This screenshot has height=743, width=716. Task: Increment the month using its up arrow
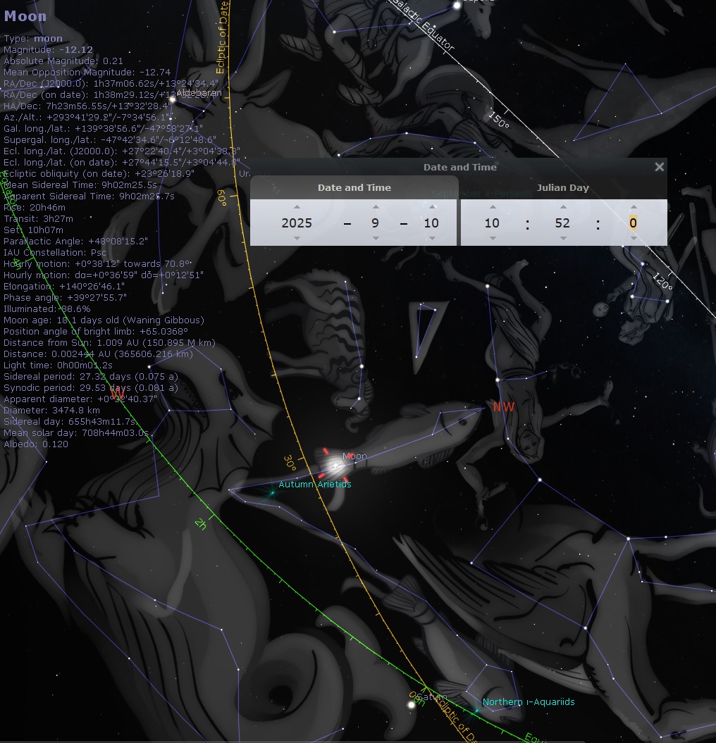point(376,207)
